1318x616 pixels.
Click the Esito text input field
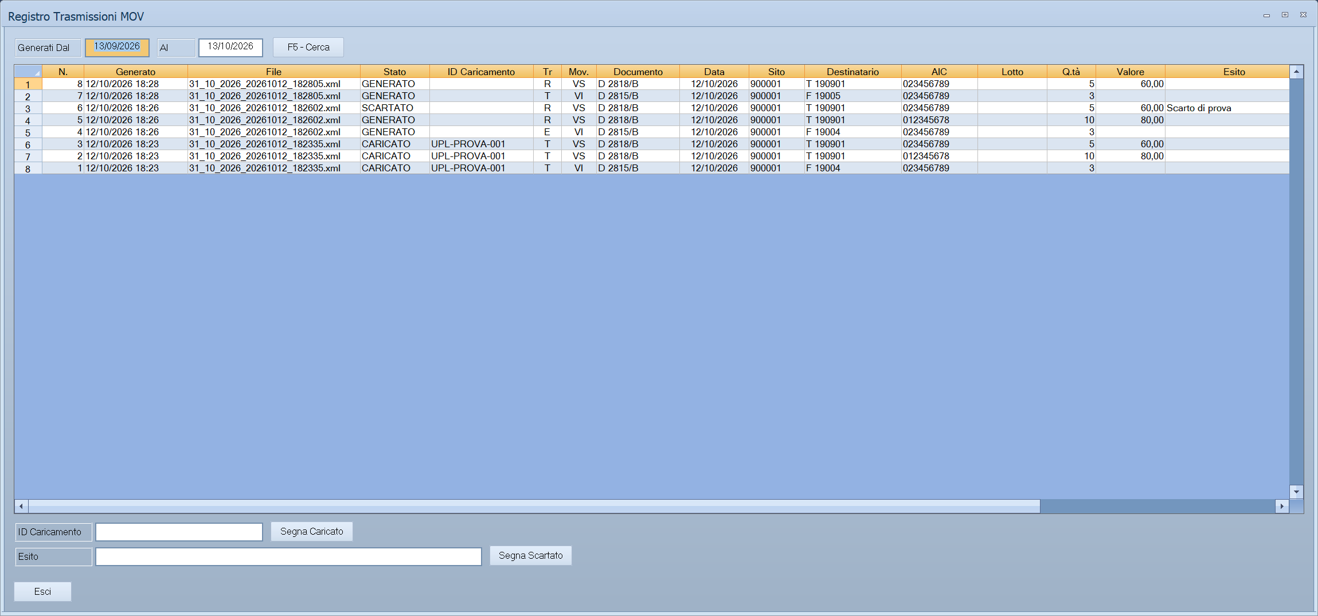(288, 556)
